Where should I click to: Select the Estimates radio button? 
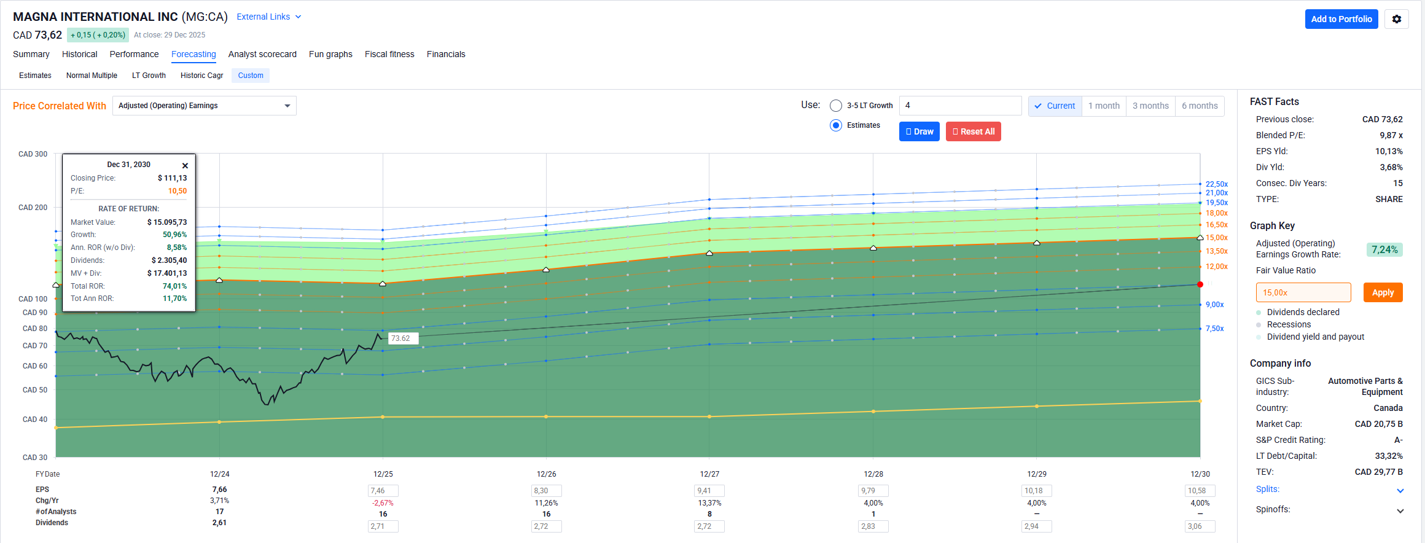(836, 125)
